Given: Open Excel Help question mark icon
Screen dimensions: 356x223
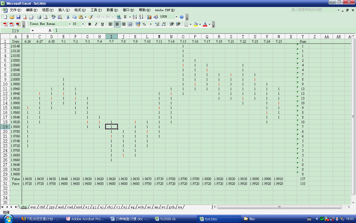Looking at the screenshot, I should click(x=182, y=17).
